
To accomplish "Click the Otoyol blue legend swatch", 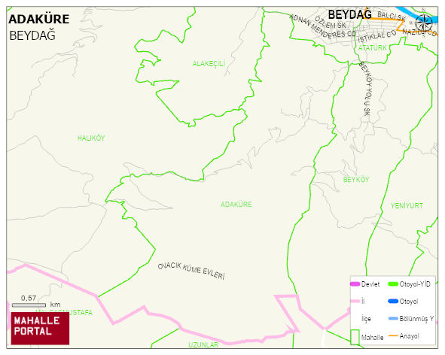I will pos(393,301).
